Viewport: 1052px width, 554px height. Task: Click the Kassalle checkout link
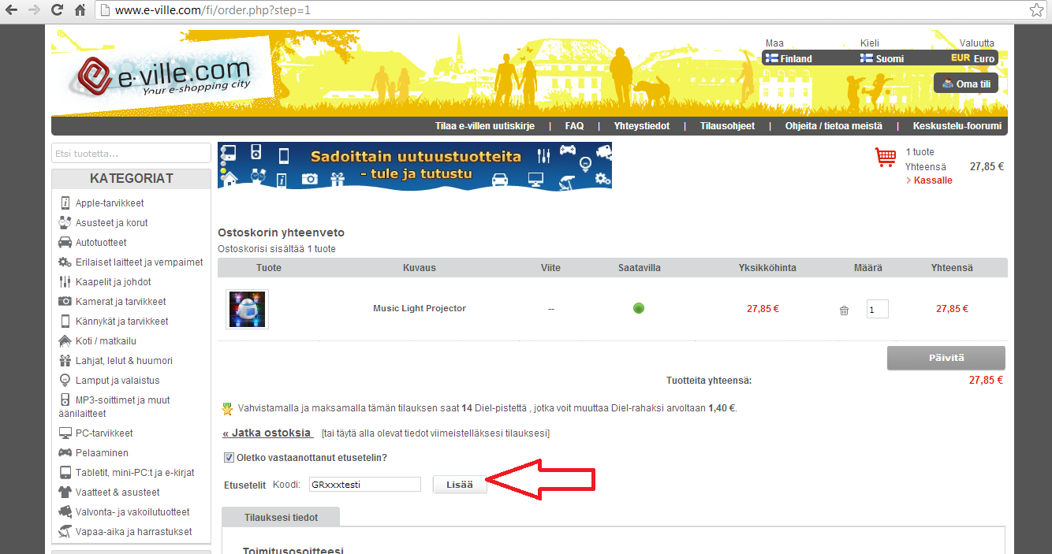[x=932, y=180]
